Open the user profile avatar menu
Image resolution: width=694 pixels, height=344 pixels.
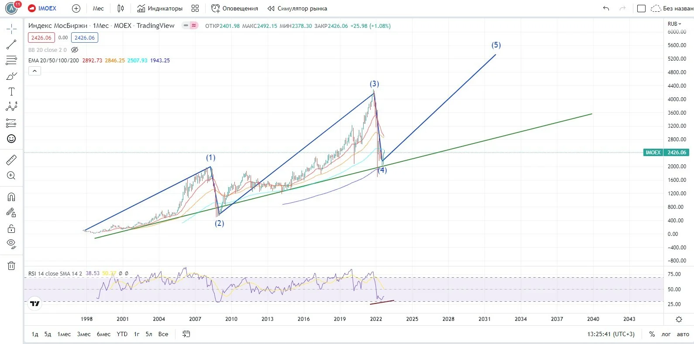(11, 8)
